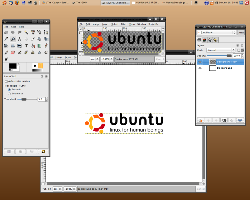Screen dimensions: 250x200
Task: Select the Scissors Select tool
Action: coord(39,32)
